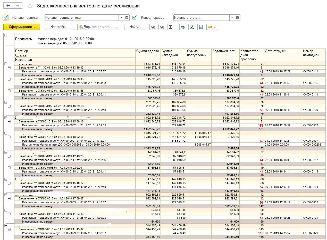Select receipts amount 1 308 045,17 on payment row

[202, 145]
